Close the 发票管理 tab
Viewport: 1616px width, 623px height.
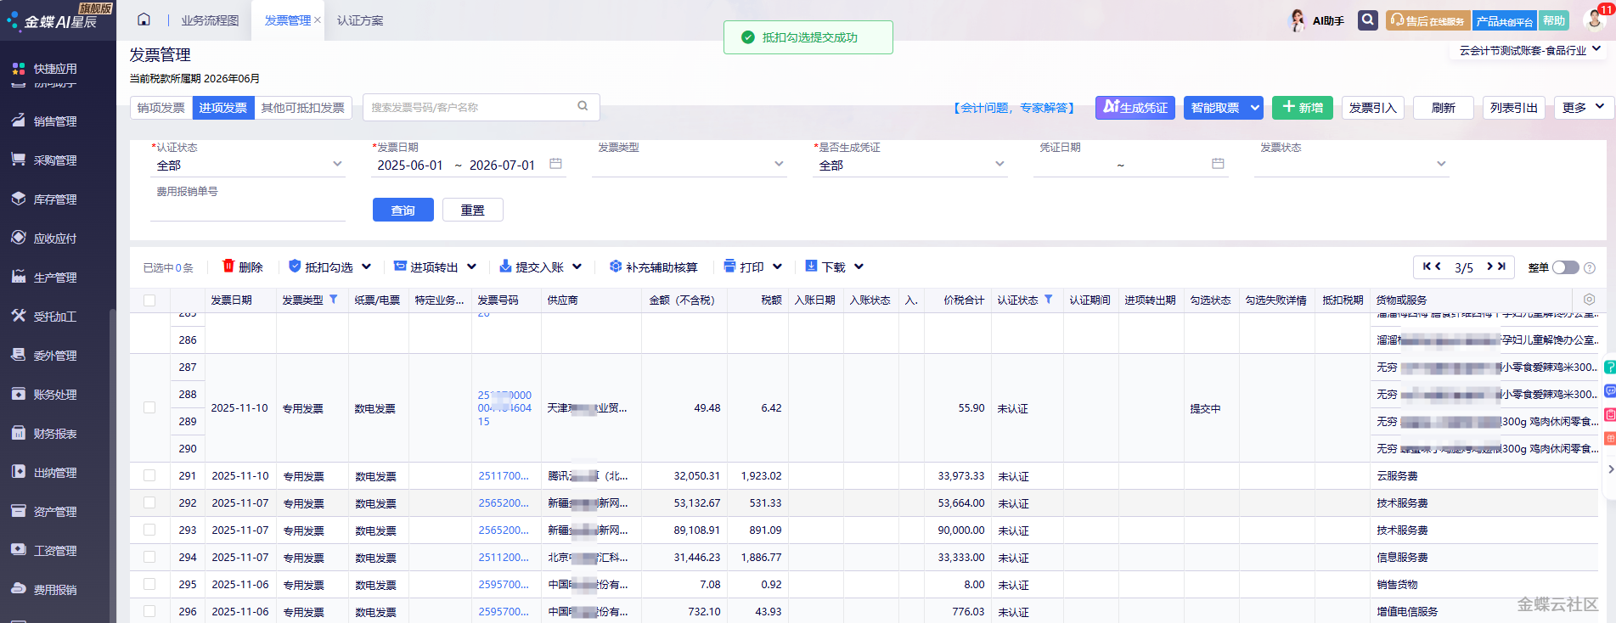tap(318, 20)
